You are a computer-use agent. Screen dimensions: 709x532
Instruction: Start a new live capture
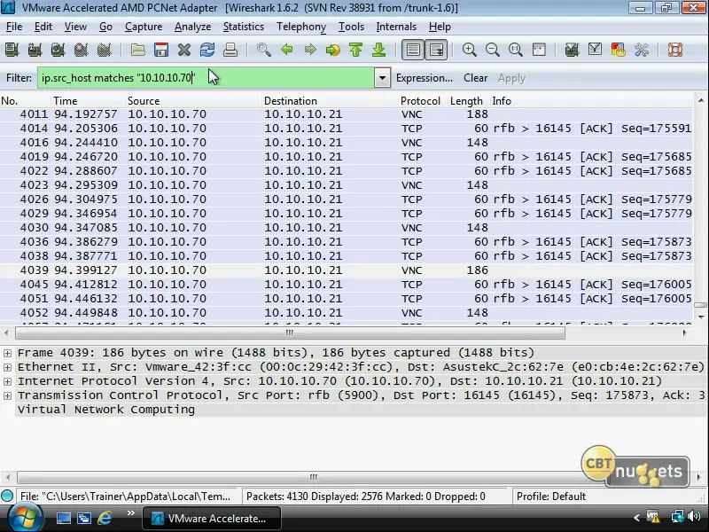pyautogui.click(x=58, y=50)
